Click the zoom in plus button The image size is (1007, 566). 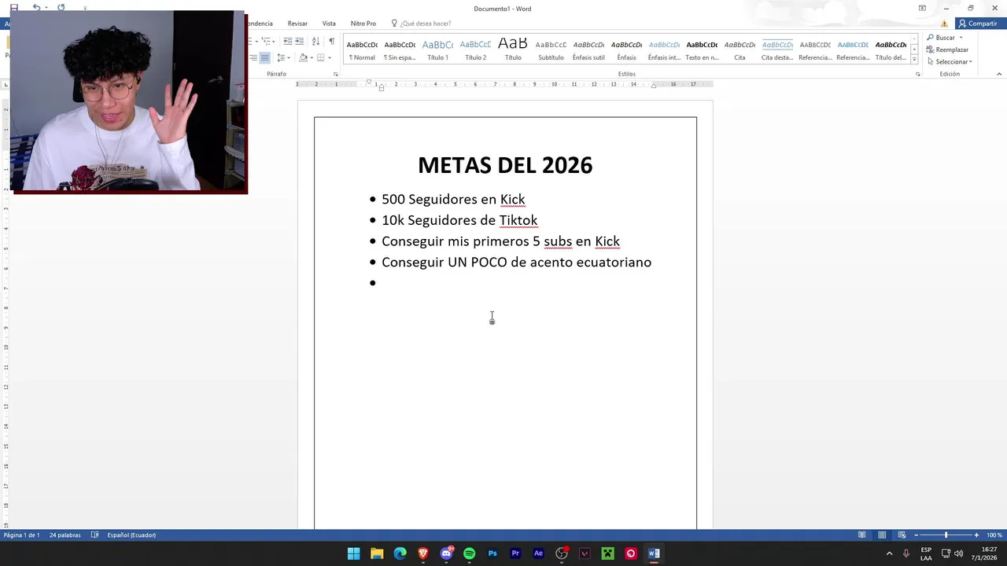(x=976, y=535)
